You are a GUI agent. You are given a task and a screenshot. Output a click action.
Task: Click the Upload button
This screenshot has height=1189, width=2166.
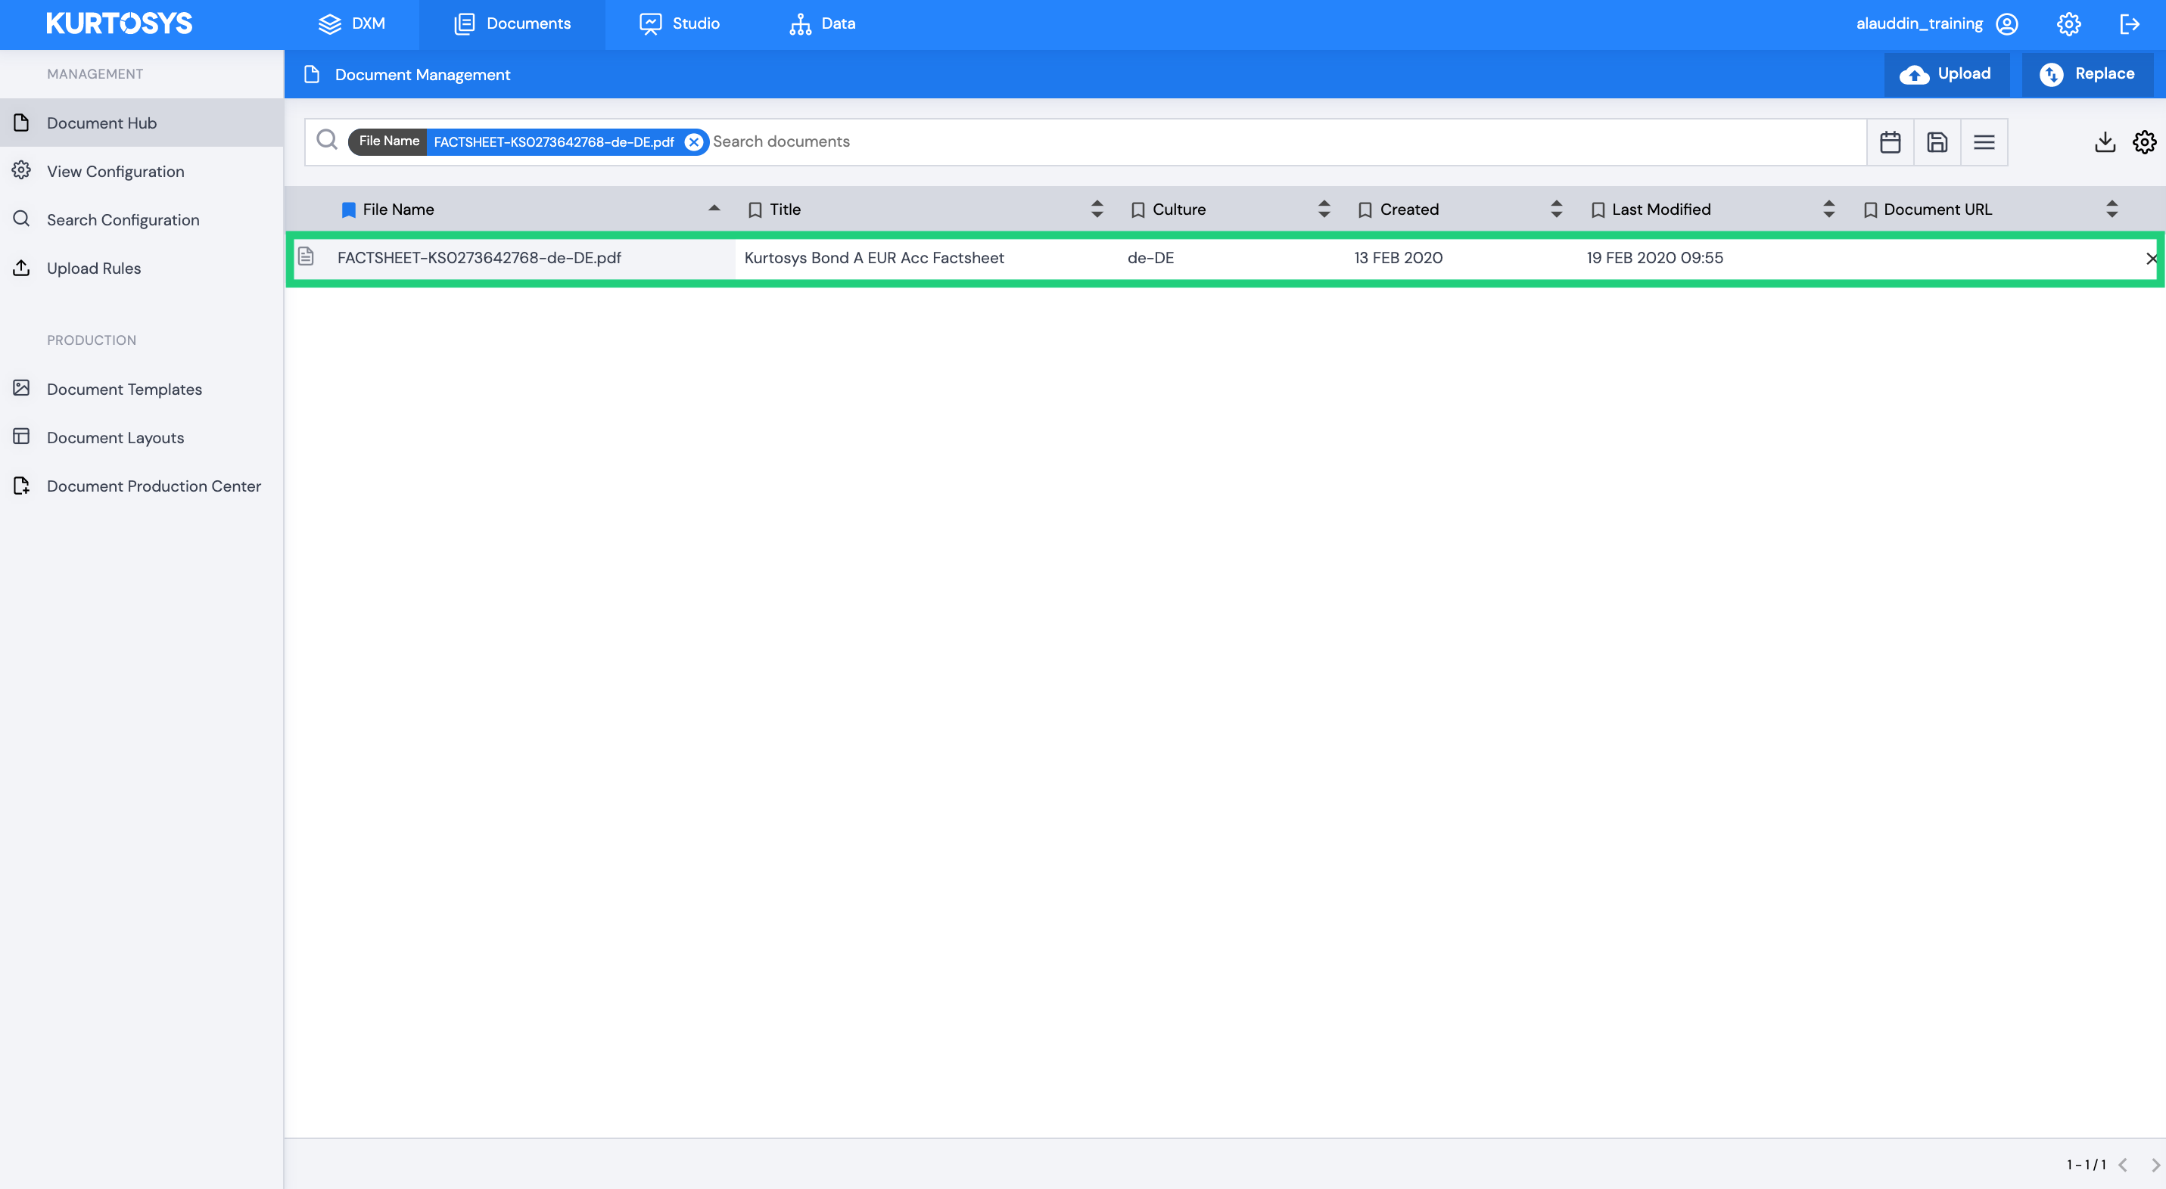[x=1947, y=74]
